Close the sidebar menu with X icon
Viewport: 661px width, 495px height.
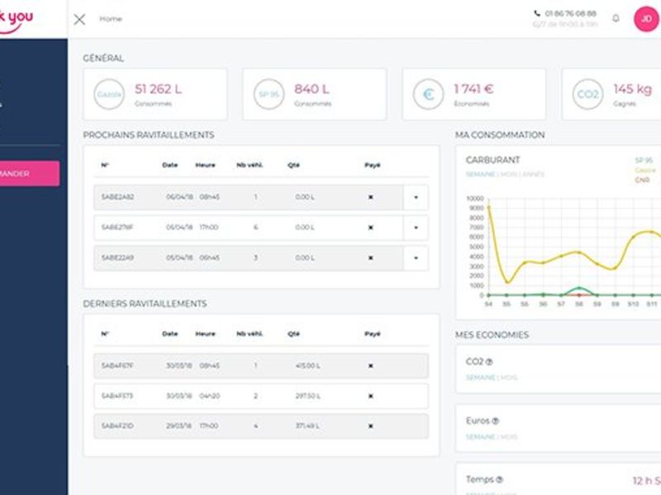click(x=79, y=19)
